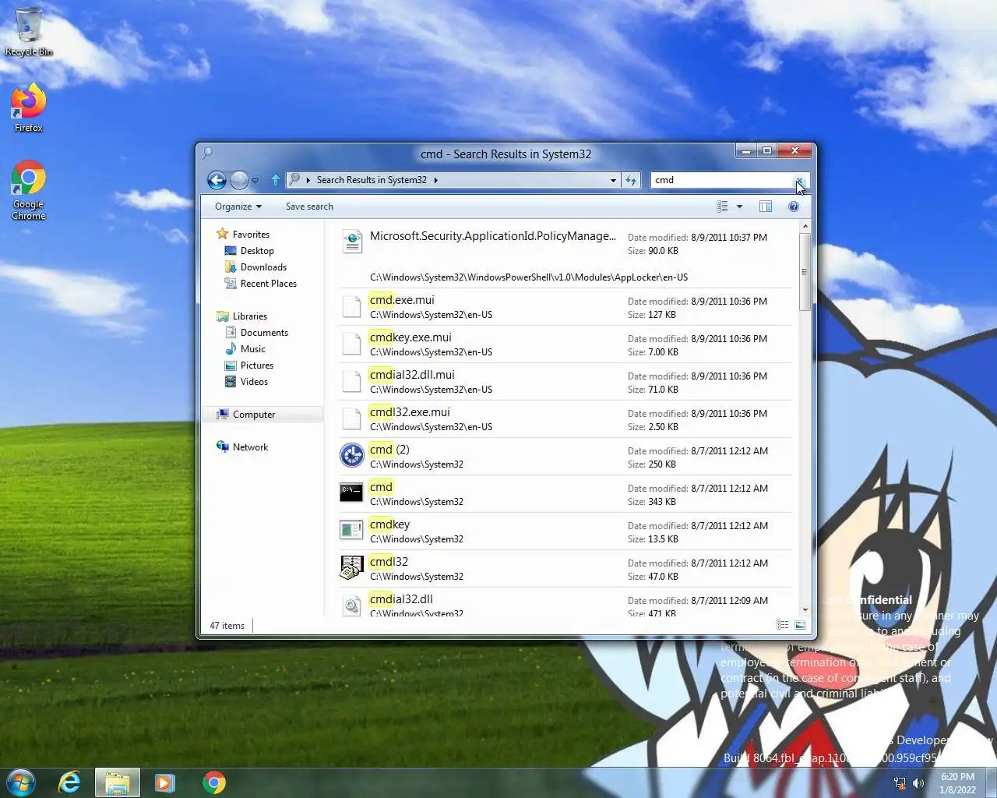
Task: Open the Documents library
Action: tap(264, 333)
